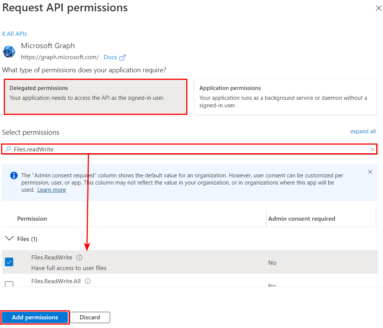
Task: Click 'Have full access to user files' description
Action: pos(69,268)
